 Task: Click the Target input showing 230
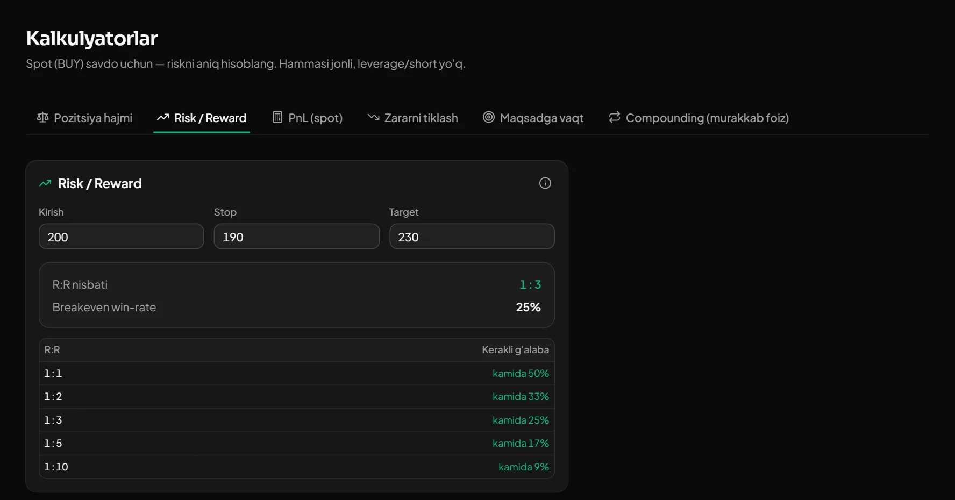pyautogui.click(x=472, y=237)
